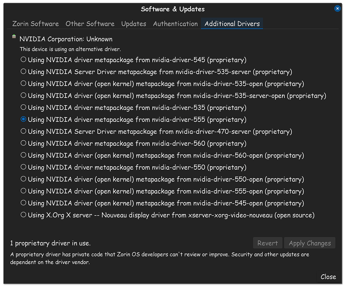This screenshot has height=288, width=346.
Task: Switch to the Zorin Software tab
Action: pos(35,23)
